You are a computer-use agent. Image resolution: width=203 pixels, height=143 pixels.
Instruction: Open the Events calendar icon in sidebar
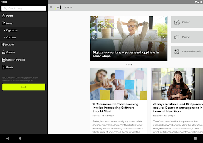pyautogui.click(x=4, y=68)
